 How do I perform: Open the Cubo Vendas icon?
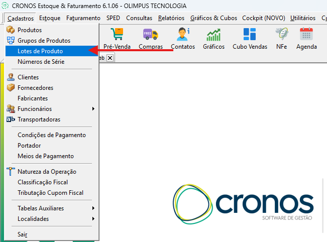tap(250, 34)
